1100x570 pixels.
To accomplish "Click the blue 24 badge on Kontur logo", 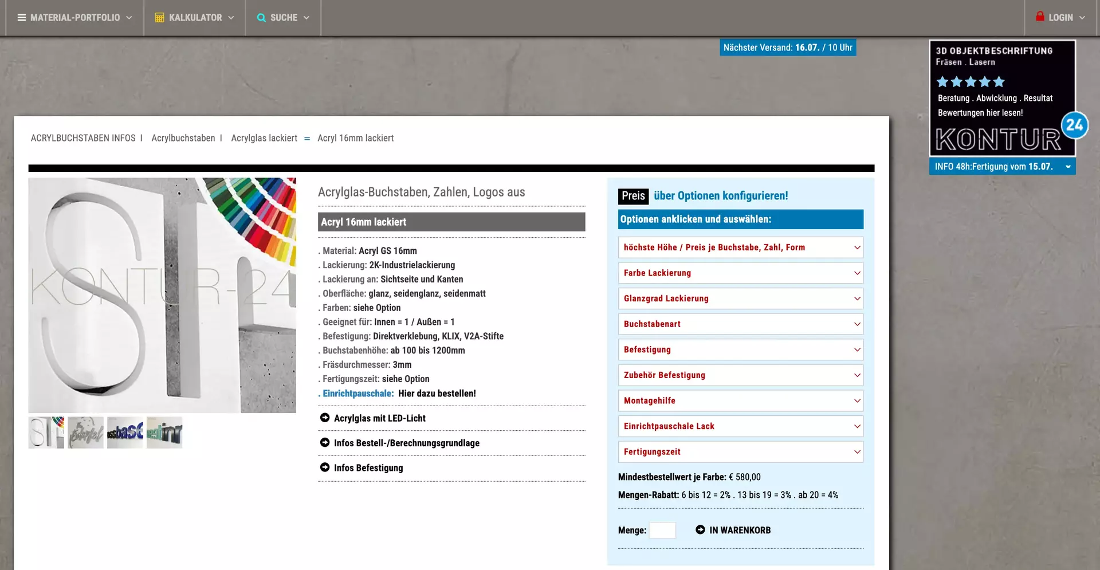I will click(1075, 125).
